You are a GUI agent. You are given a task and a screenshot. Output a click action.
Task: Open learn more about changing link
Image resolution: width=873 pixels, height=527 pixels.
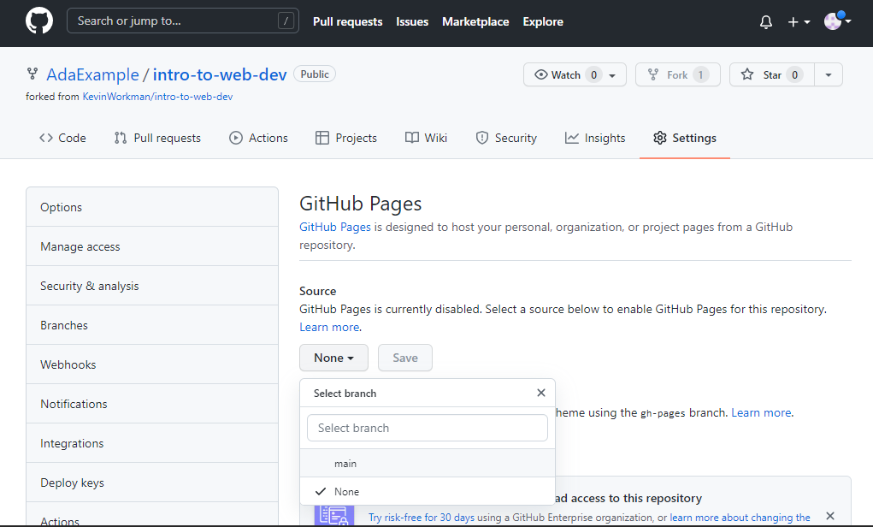pyautogui.click(x=740, y=518)
